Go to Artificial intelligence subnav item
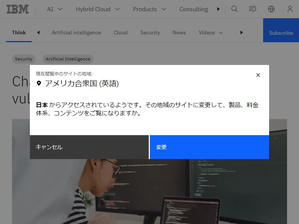The image size is (299, 224). pyautogui.click(x=76, y=32)
